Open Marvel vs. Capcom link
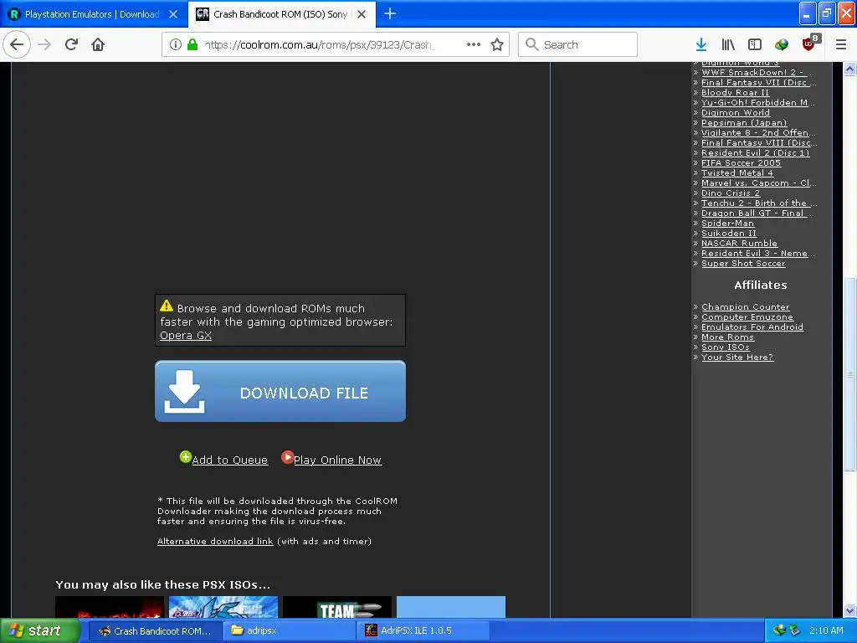 point(758,183)
